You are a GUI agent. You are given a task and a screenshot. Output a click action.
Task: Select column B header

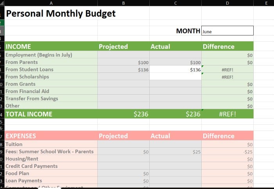point(124,3)
